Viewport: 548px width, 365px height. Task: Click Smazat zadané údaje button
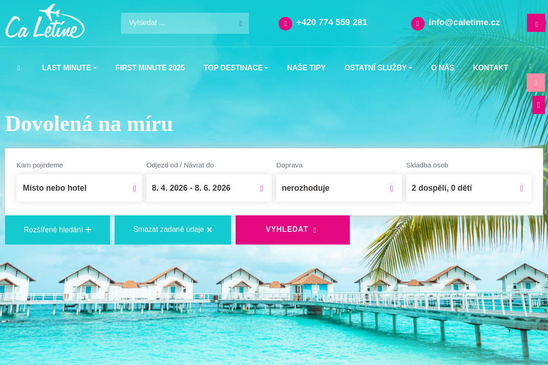(173, 230)
